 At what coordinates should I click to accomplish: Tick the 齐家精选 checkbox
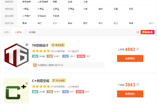pyautogui.click(x=138, y=32)
